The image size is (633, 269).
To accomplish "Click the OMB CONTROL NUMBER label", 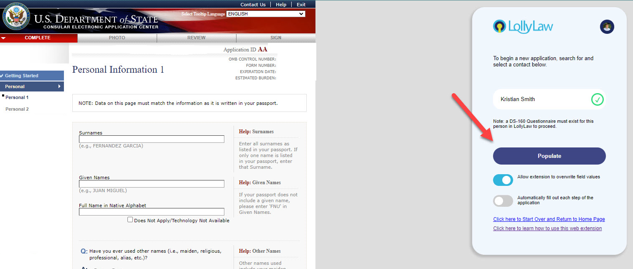I will click(x=252, y=59).
